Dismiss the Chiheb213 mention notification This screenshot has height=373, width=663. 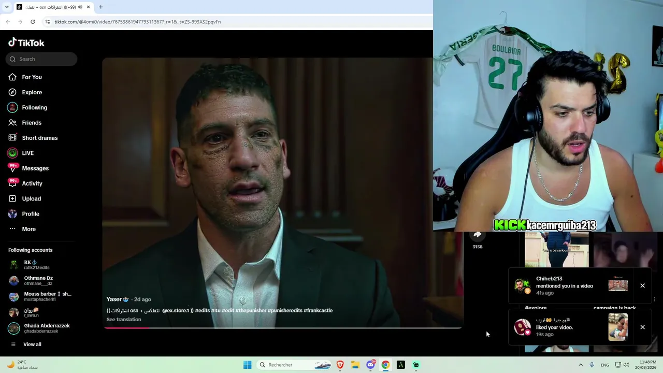pos(642,285)
